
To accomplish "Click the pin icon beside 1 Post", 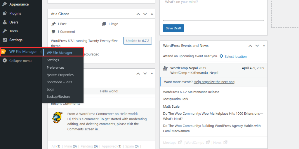I will pos(53,24).
